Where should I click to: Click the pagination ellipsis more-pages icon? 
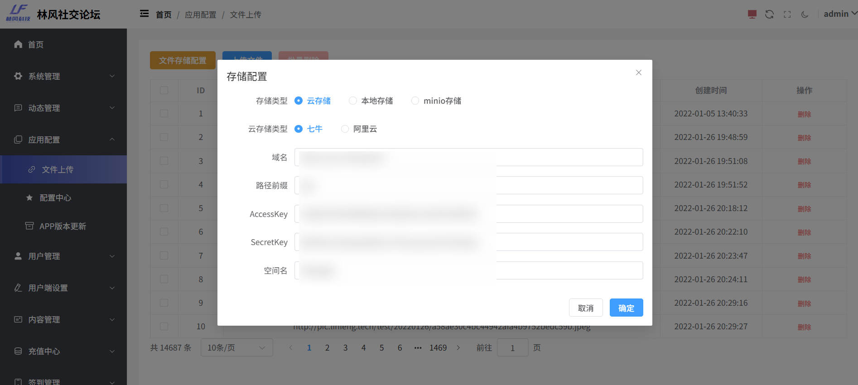point(418,347)
